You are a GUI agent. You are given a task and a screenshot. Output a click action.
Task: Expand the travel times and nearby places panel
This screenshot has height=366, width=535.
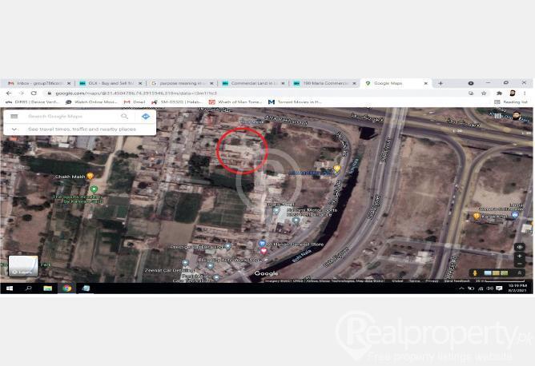[14, 129]
